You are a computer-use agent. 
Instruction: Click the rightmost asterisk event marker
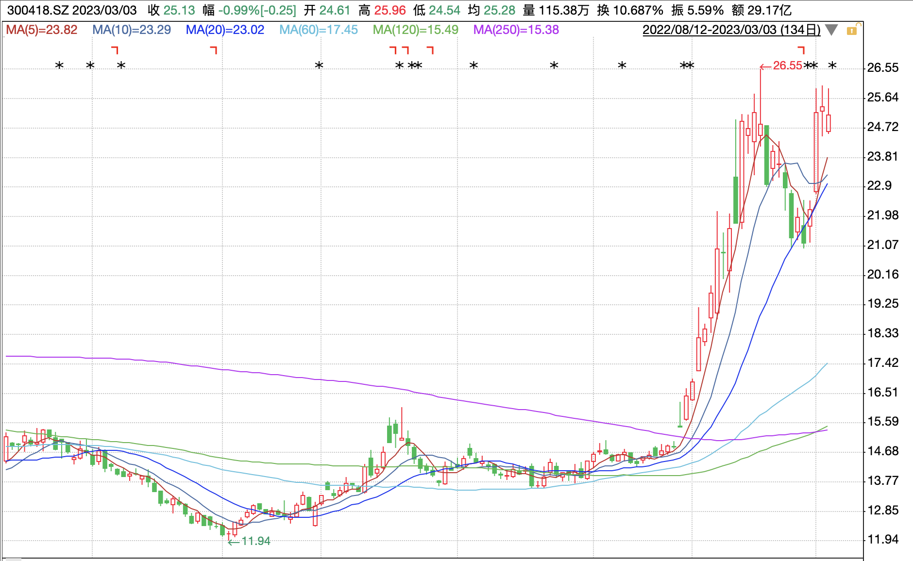click(832, 66)
